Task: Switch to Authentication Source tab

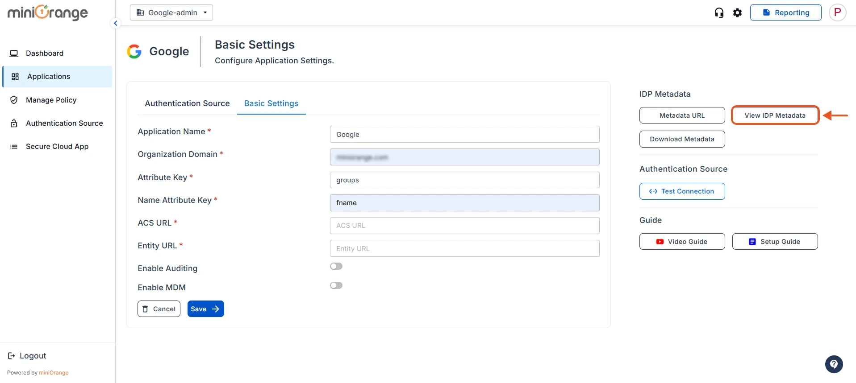Action: pos(187,103)
